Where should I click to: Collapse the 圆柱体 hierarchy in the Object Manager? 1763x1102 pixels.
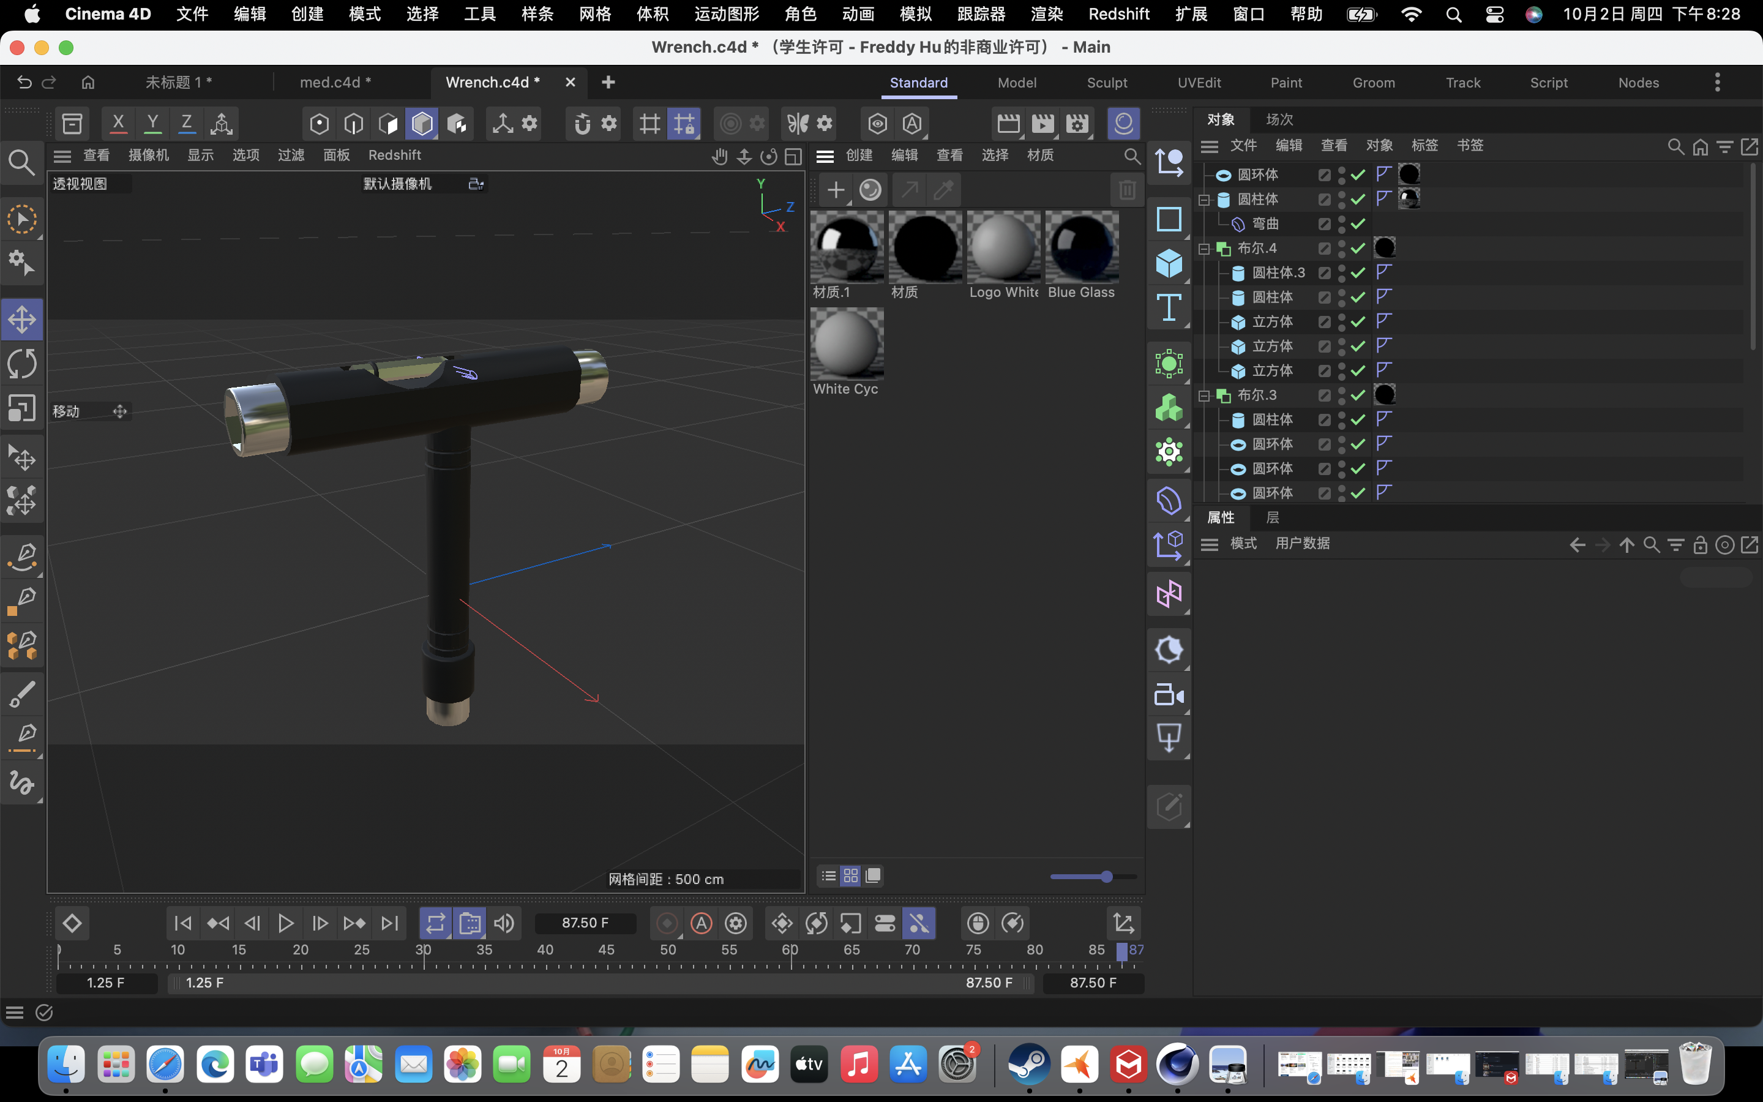(1203, 199)
